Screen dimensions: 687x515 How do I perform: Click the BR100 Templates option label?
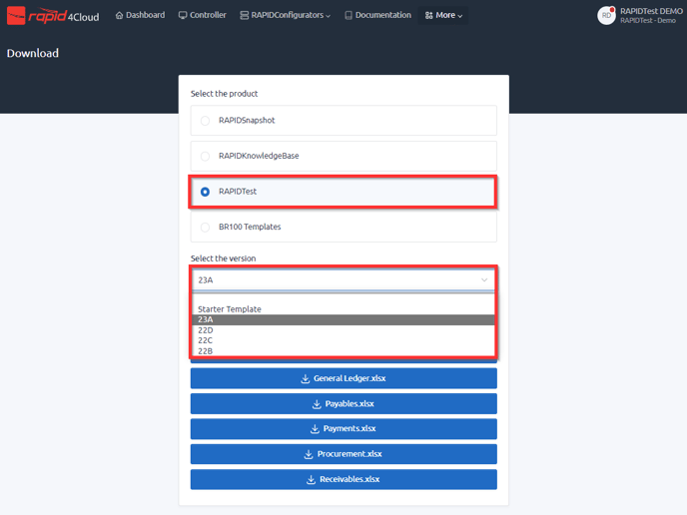[250, 227]
